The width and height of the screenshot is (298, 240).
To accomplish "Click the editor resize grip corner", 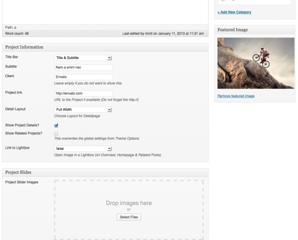I will [x=207, y=34].
